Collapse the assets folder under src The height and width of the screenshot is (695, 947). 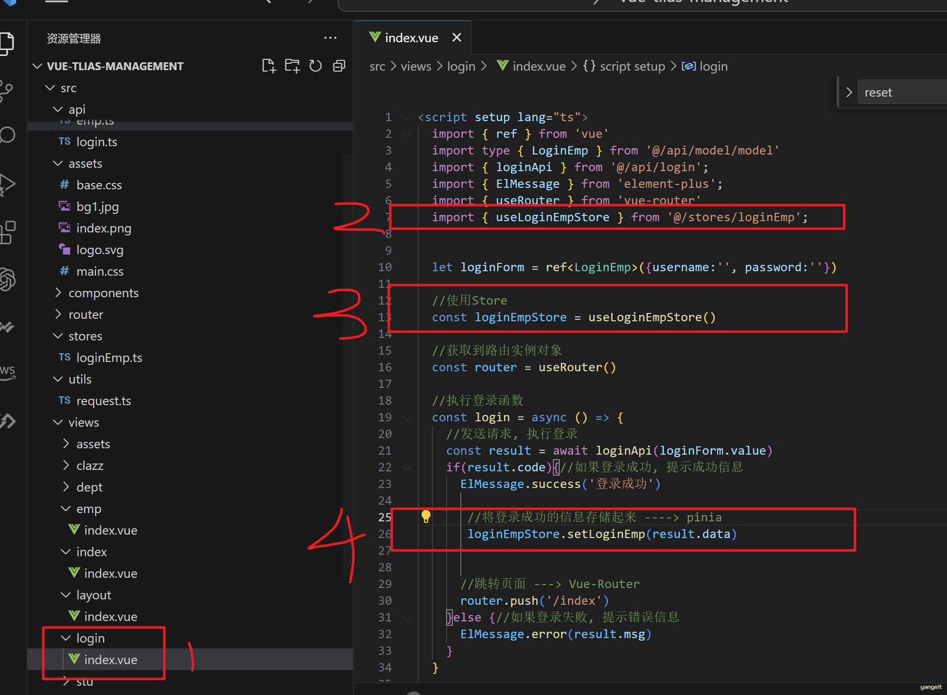(58, 163)
